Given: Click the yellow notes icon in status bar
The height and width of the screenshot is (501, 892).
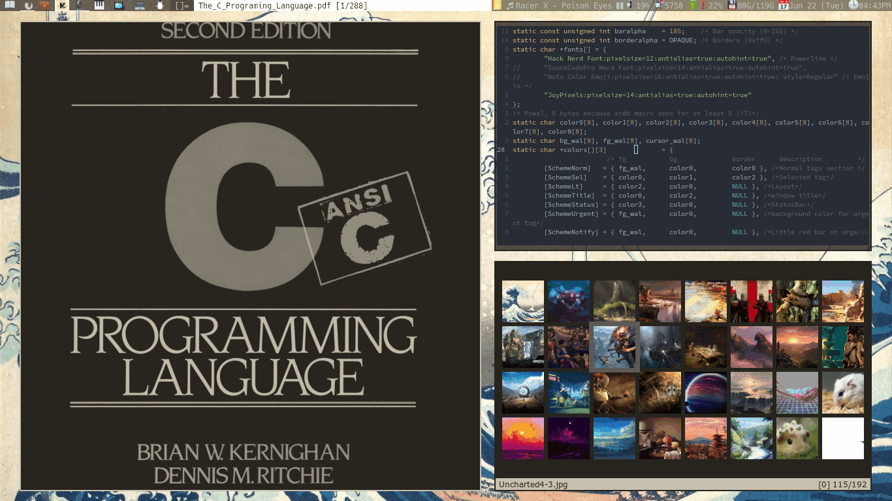Looking at the screenshot, I should point(497,5).
